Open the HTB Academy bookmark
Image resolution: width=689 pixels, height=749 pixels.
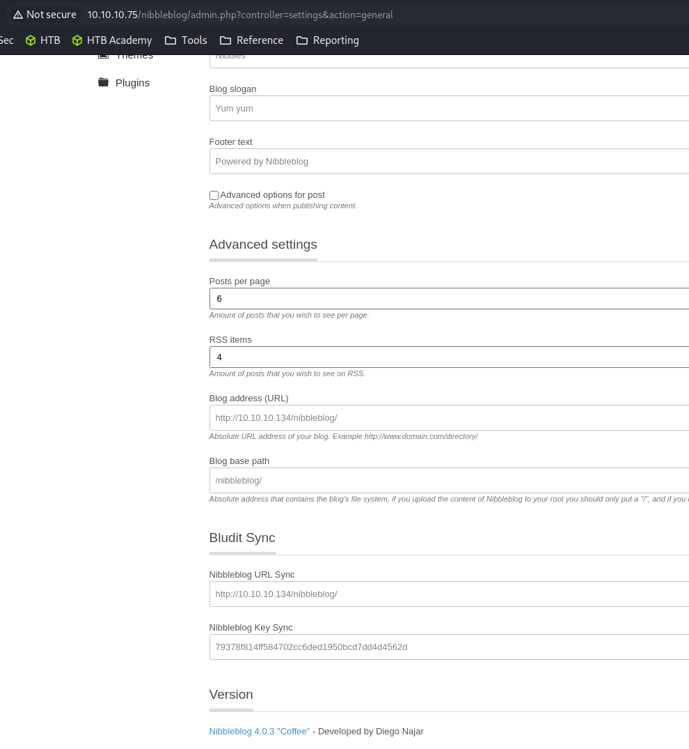pyautogui.click(x=112, y=40)
